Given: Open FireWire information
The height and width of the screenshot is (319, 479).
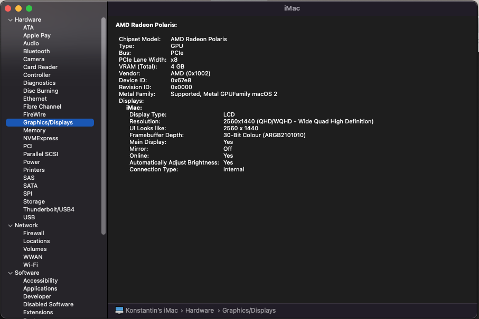Looking at the screenshot, I should (34, 114).
